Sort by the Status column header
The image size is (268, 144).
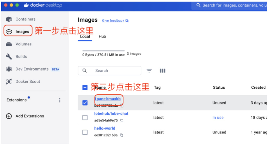(219, 87)
